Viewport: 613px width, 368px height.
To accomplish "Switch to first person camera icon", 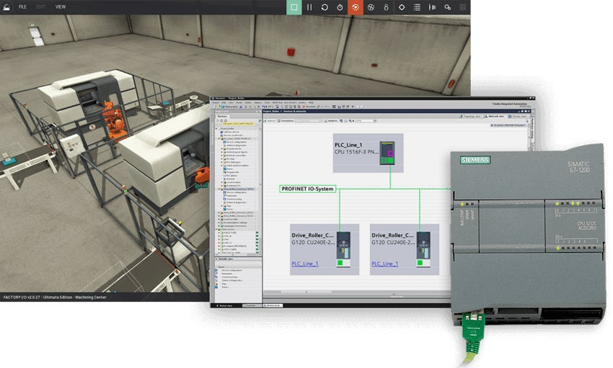I will point(386,7).
